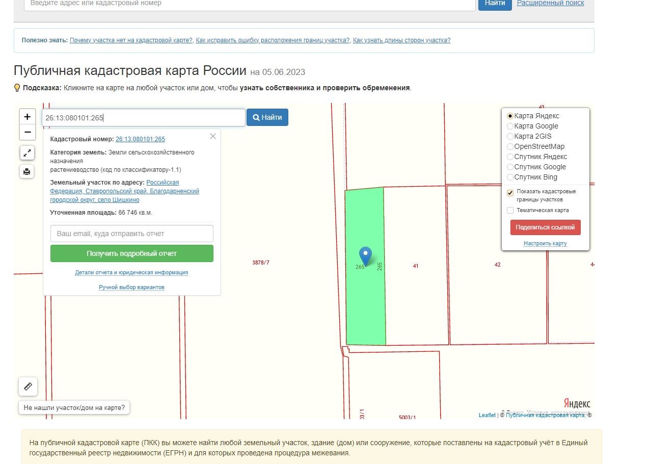Open the Расширенный поиск link
649x464 pixels.
point(550,3)
